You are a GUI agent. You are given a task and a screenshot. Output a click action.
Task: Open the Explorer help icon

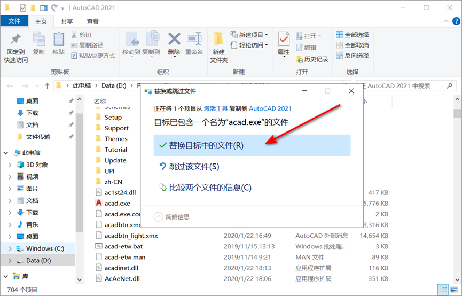pos(456,21)
